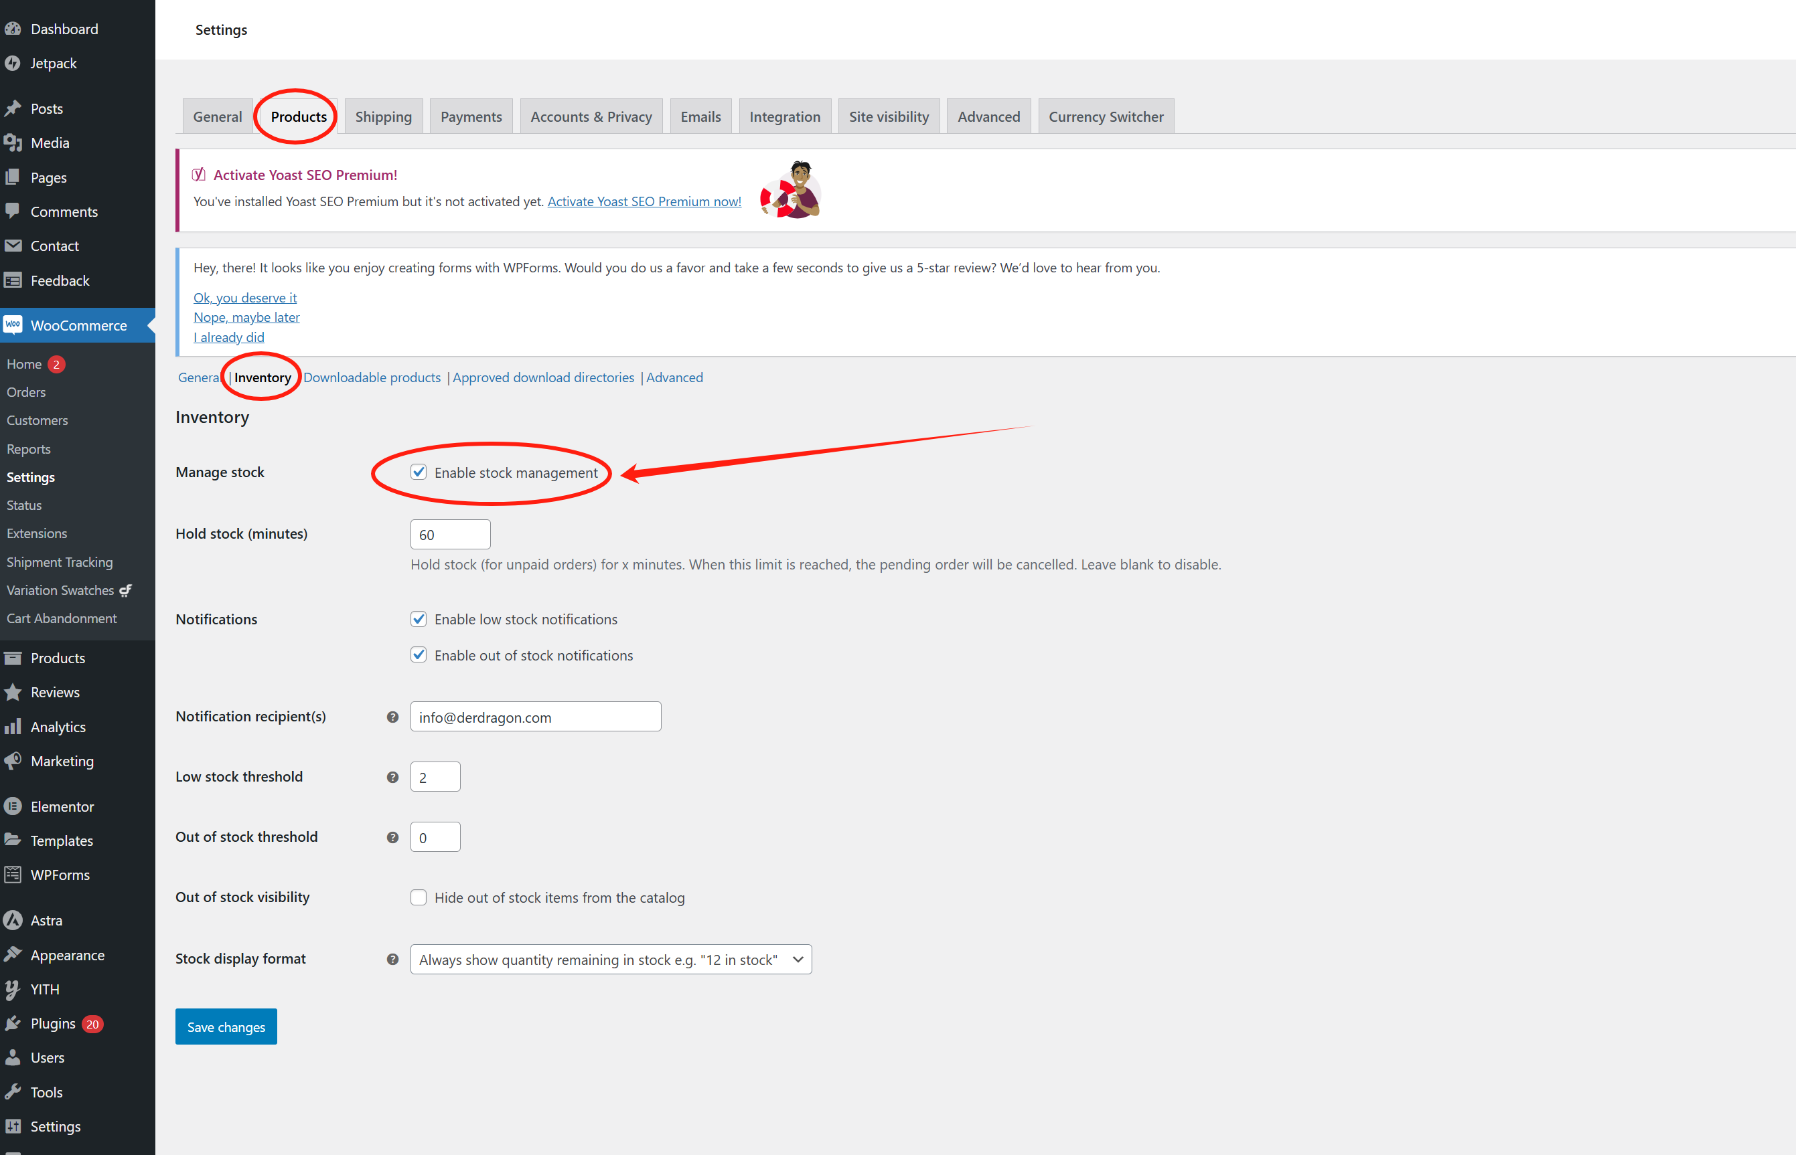
Task: Click the Hold stock minutes field
Action: (x=450, y=535)
